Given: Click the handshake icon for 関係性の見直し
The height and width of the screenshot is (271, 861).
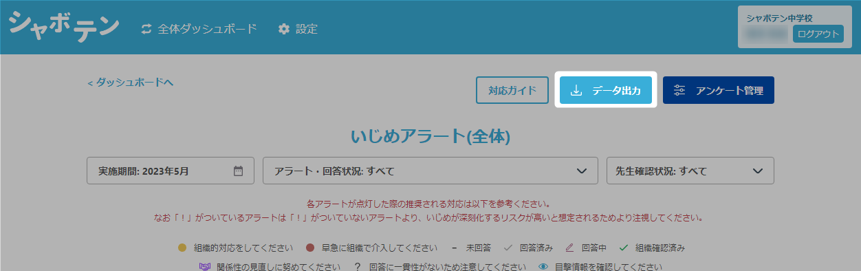Looking at the screenshot, I should tap(204, 267).
